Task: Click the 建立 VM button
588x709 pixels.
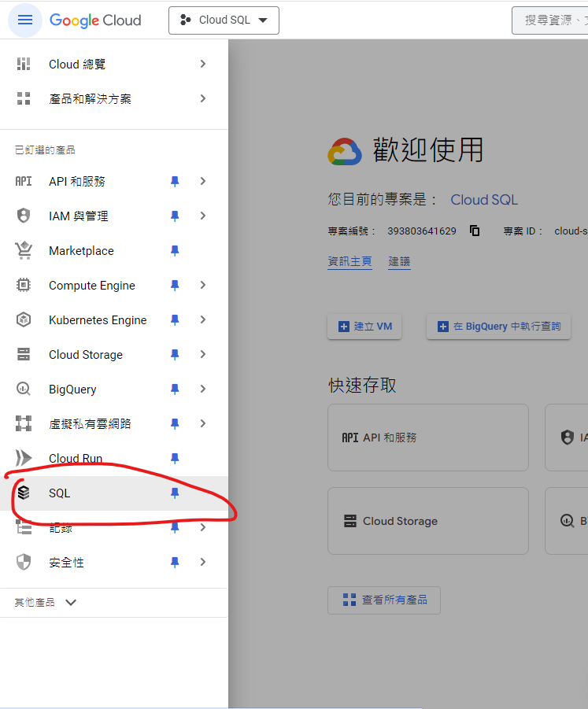Action: pyautogui.click(x=364, y=327)
